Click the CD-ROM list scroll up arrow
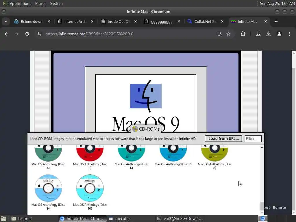This screenshot has height=222, width=296. (x=262, y=147)
